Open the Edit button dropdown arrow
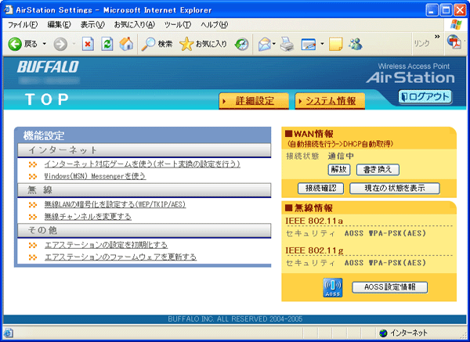Viewport: 470px width, 342px height. click(x=322, y=44)
